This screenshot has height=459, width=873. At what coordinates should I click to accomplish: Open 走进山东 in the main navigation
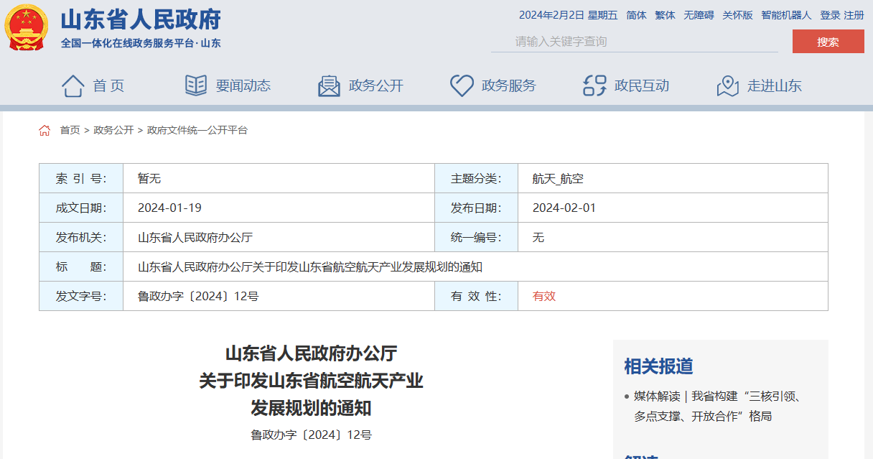point(775,85)
